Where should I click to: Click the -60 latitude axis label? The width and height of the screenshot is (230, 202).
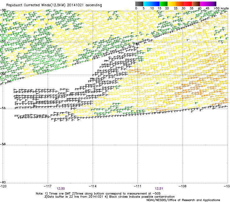(x=3, y=182)
